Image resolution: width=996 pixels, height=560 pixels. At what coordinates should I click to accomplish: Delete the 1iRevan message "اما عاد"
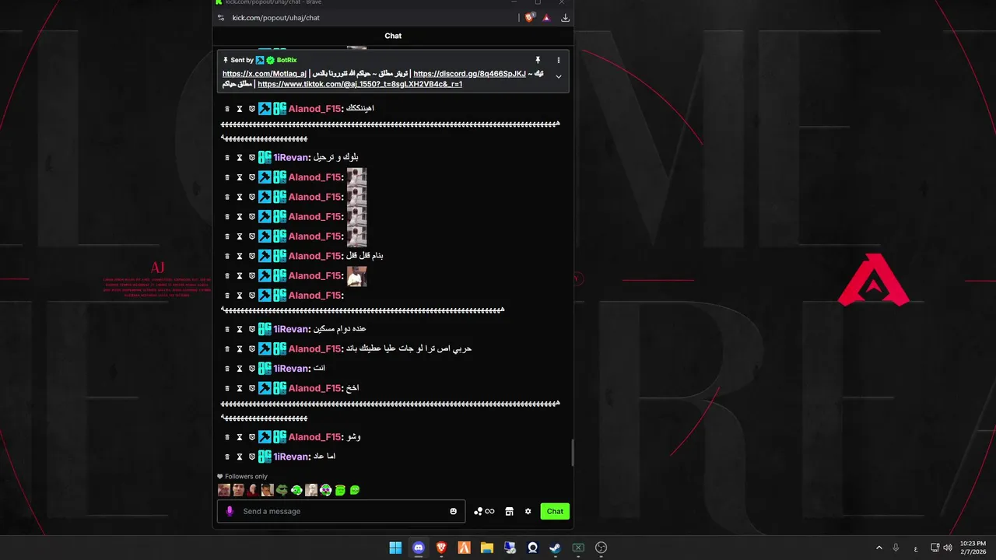[227, 457]
